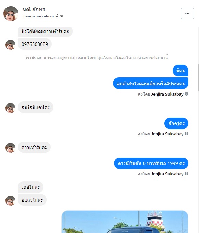Click the avatar beside phone number 0976508089
Screen dimensions: 199x233
pos(10,45)
